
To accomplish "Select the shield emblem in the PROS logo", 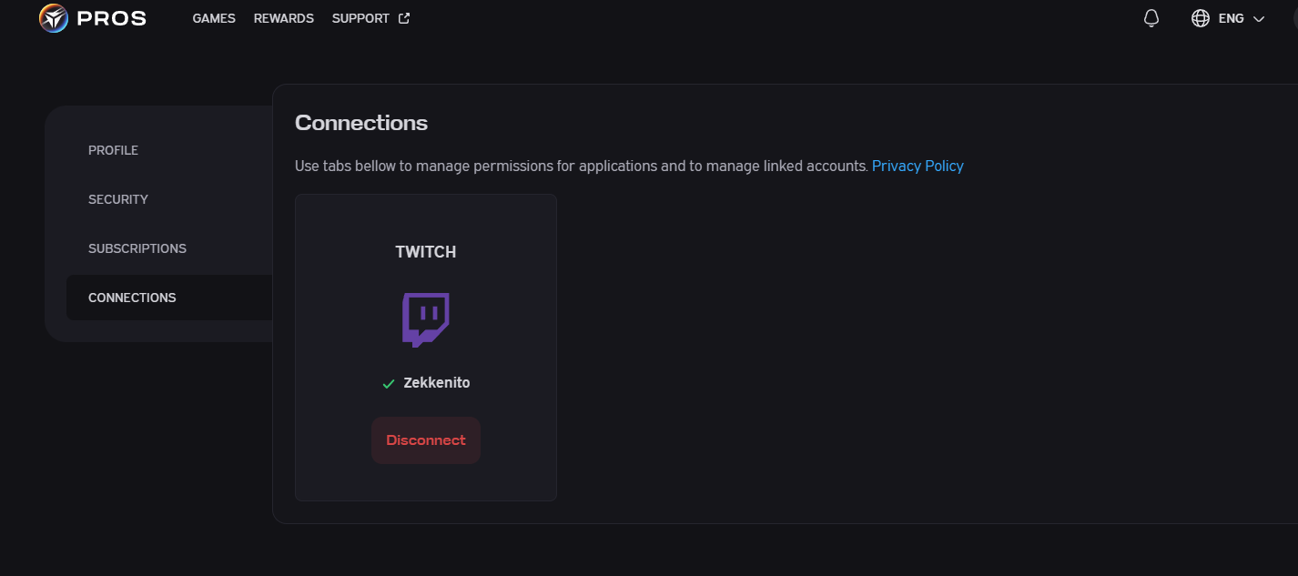I will point(52,17).
